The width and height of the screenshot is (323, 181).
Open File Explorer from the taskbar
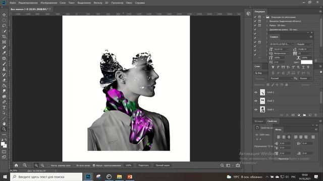pyautogui.click(x=119, y=176)
